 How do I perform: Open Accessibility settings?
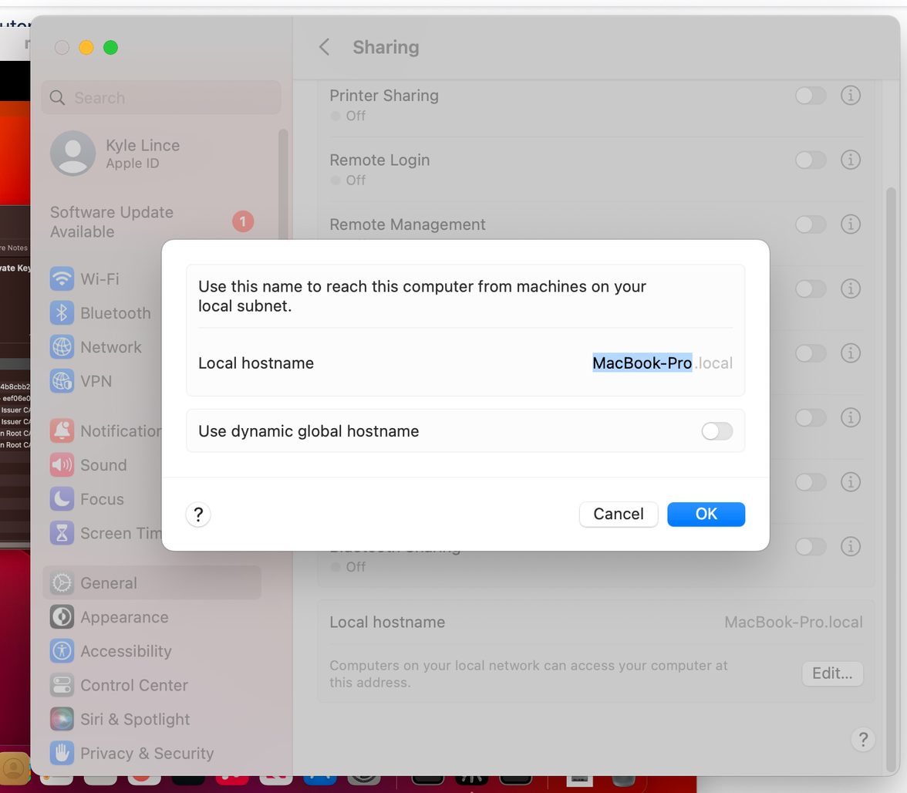(121, 650)
